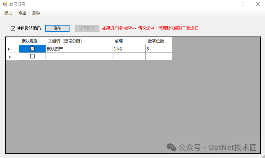
Task: Select the digit count cell showing 5
Action: [x=159, y=49]
